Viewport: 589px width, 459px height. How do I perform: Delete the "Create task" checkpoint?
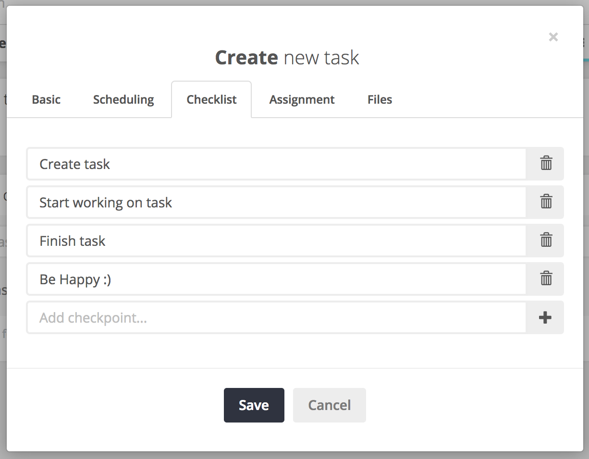coord(545,164)
